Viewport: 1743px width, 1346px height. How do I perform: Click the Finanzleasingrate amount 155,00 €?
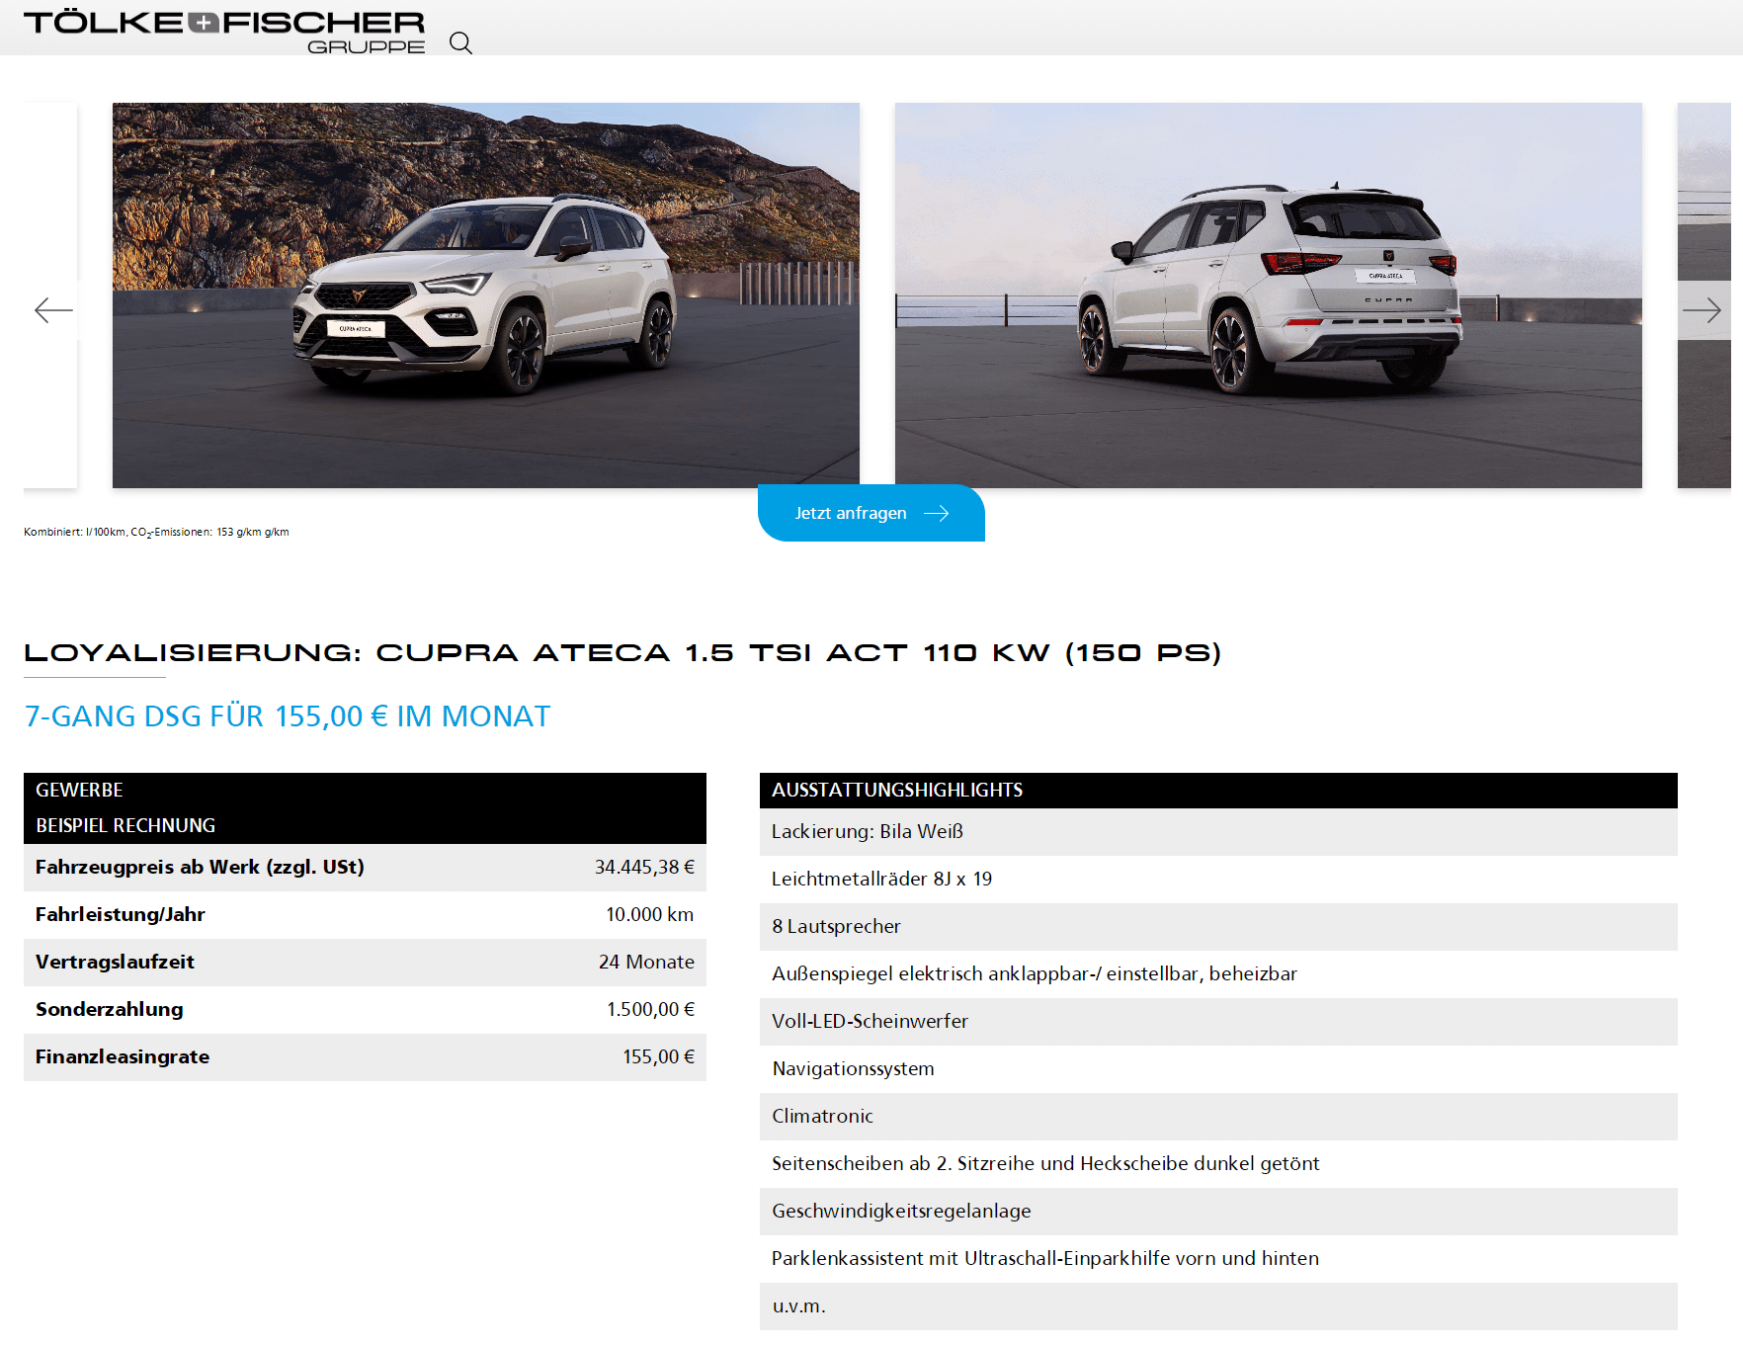658,1056
